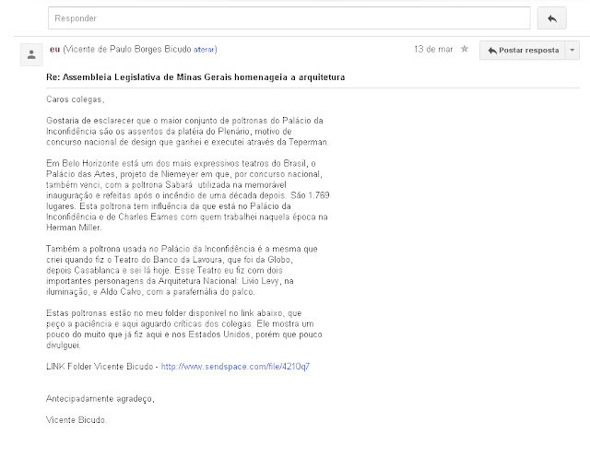Open the sendspace.com/file/4210q7 link

point(235,367)
